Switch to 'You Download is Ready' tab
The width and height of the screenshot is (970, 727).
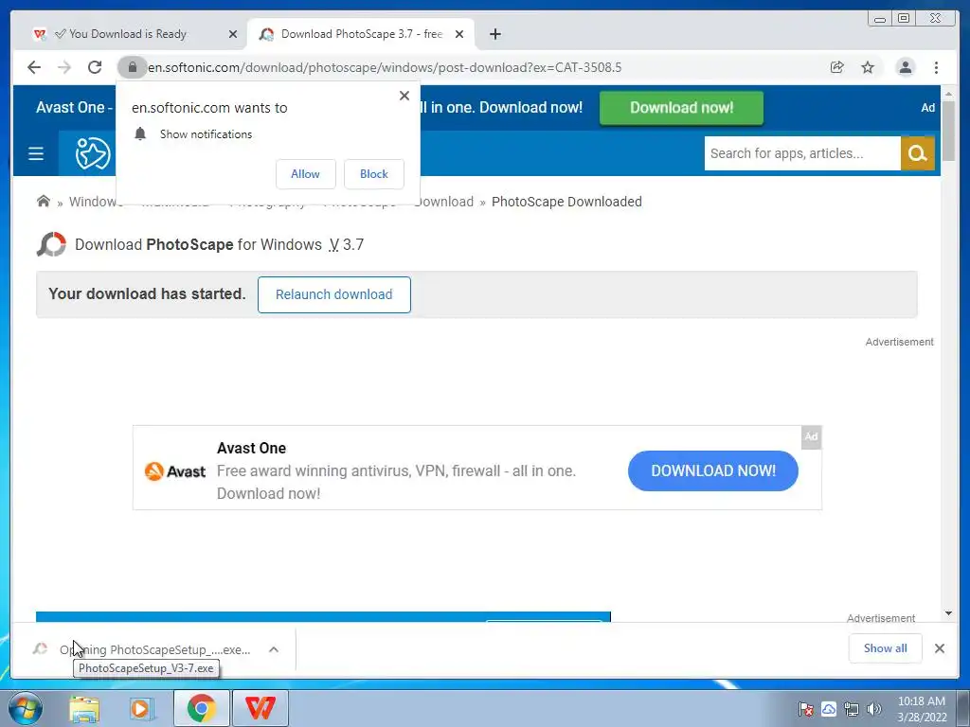pyautogui.click(x=128, y=34)
